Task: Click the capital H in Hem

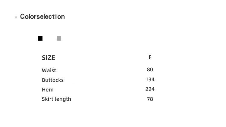Action: point(44,90)
